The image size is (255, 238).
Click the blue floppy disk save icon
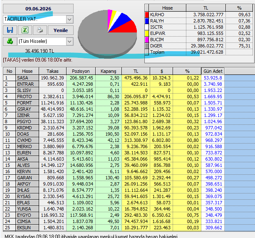(10, 30)
